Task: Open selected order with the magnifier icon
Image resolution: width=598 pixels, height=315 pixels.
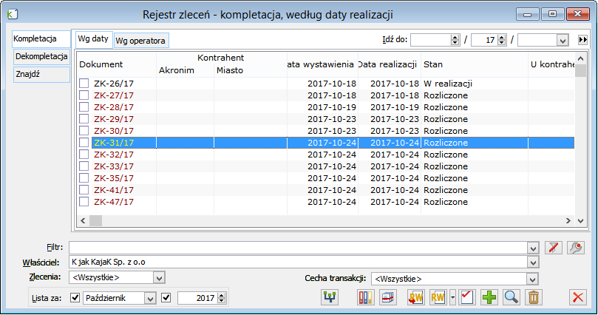Action: point(512,297)
